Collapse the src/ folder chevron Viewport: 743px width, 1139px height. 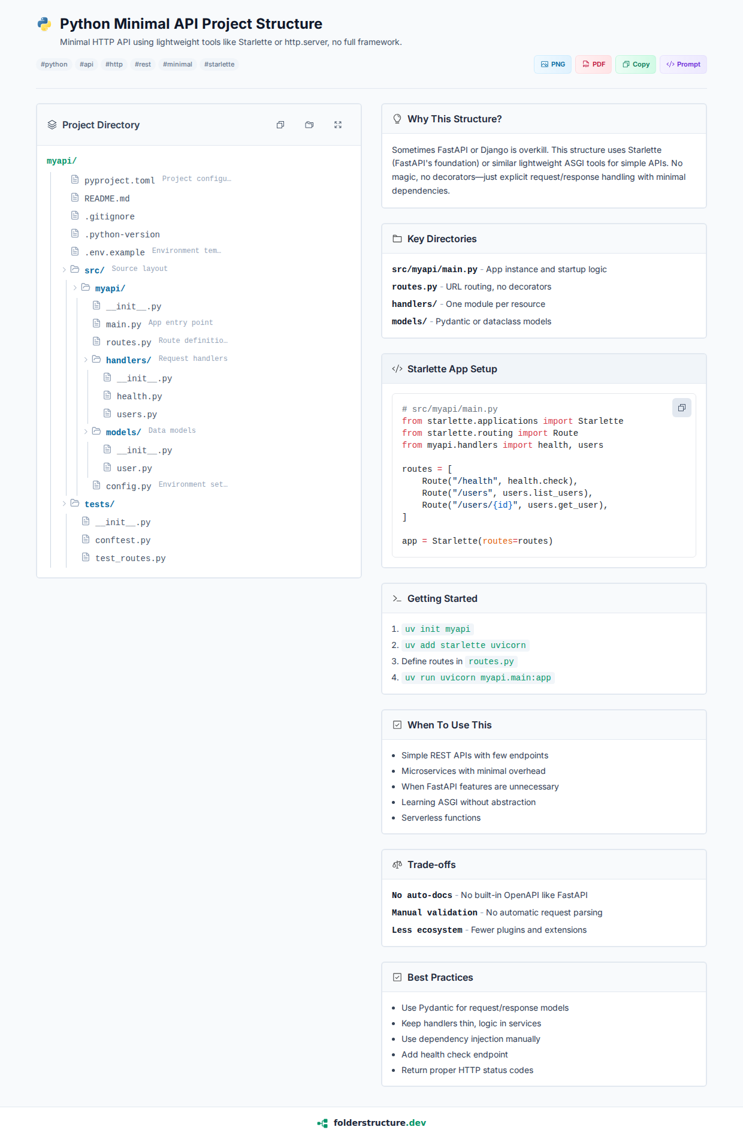tap(64, 270)
